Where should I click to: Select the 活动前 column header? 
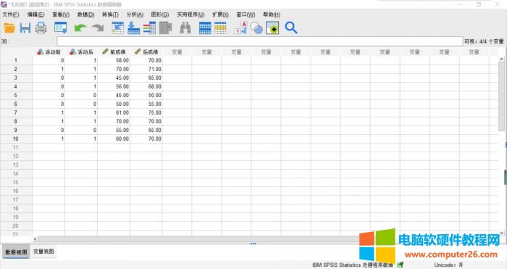tap(49, 51)
